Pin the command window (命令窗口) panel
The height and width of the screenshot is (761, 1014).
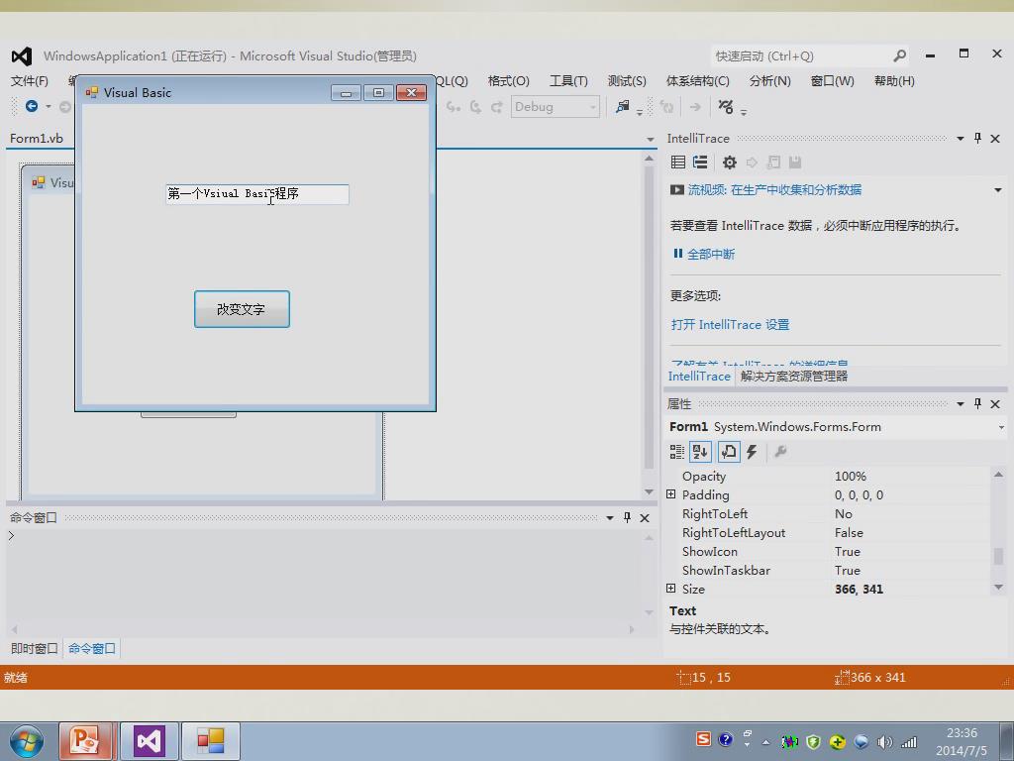click(627, 517)
